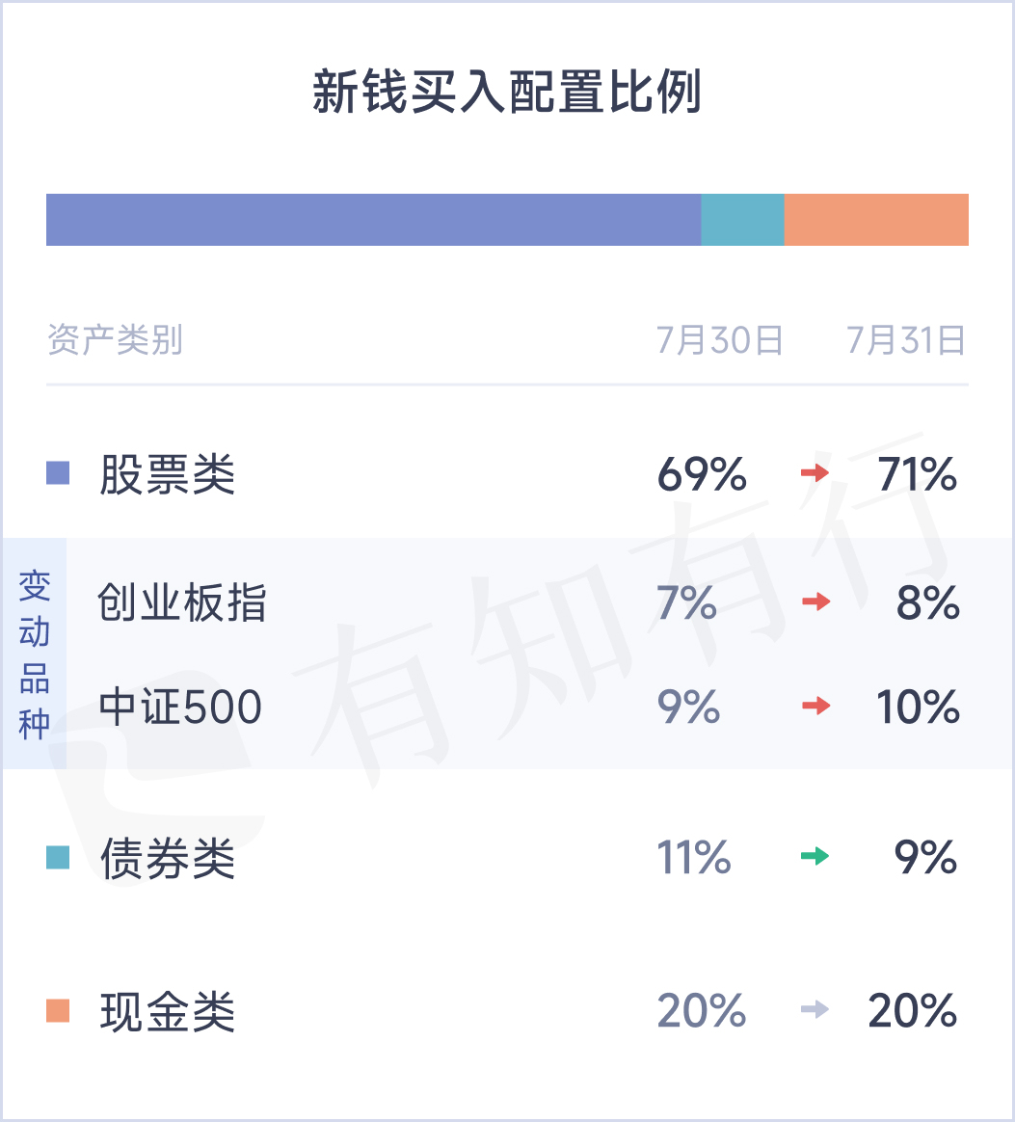The image size is (1015, 1122).
Task: Click the red arrow in 股票类 row
Action: (x=815, y=472)
